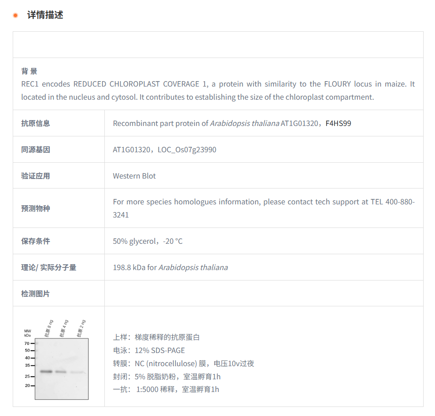Click the 背景 heading label
This screenshot has width=435, height=416.
tap(29, 71)
